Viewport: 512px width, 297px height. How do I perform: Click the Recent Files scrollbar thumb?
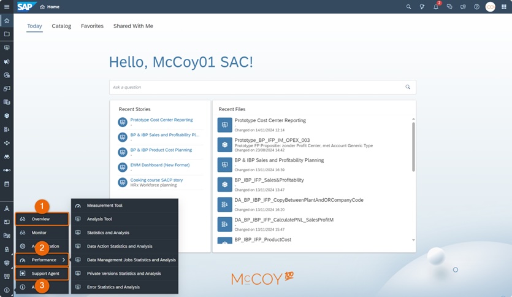pos(413,147)
